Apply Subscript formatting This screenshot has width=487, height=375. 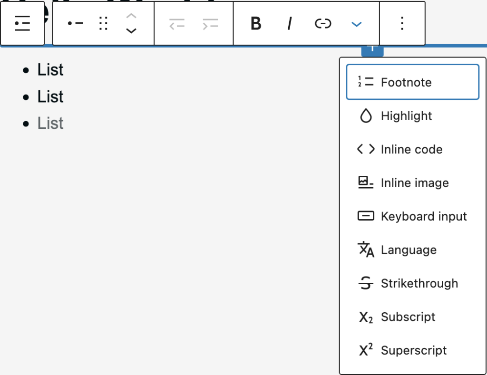pos(413,317)
